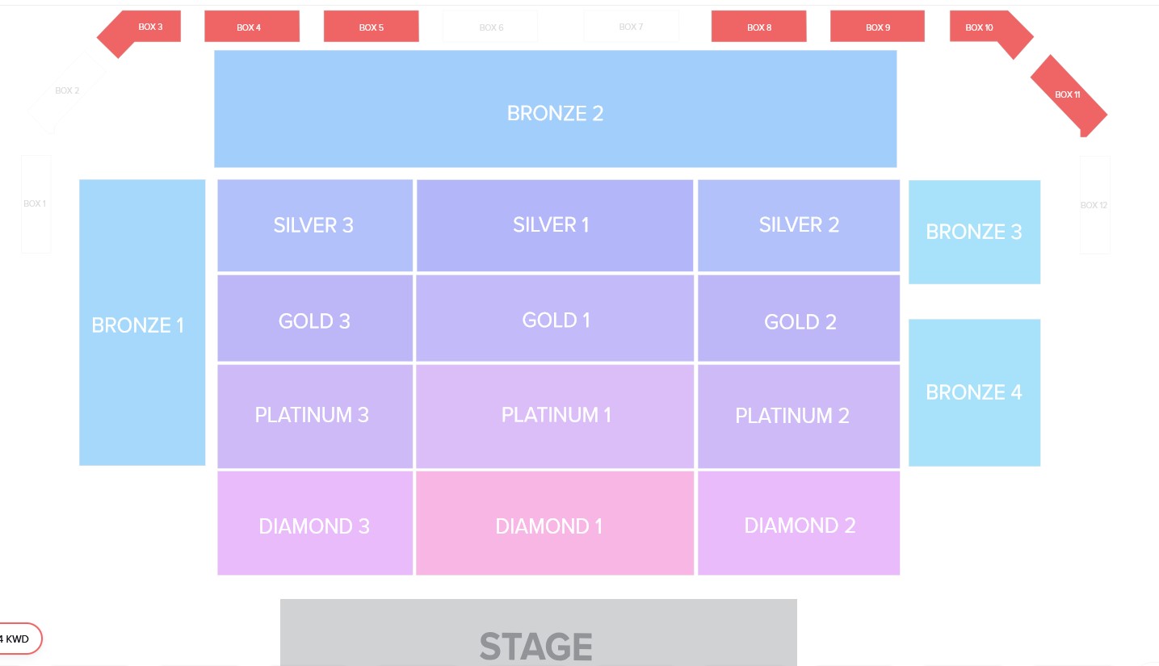This screenshot has width=1159, height=666.
Task: Choose the BOX 8 seating area
Action: pyautogui.click(x=758, y=26)
